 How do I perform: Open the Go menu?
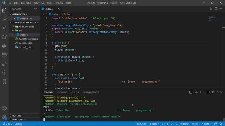click(43, 3)
